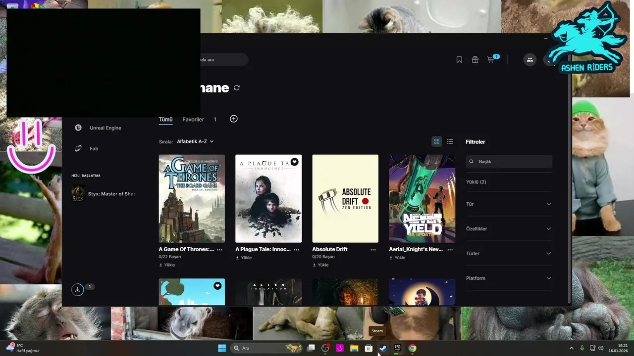Image resolution: width=634 pixels, height=356 pixels.
Task: Click the Fab logo icon in sidebar
Action: (78, 148)
